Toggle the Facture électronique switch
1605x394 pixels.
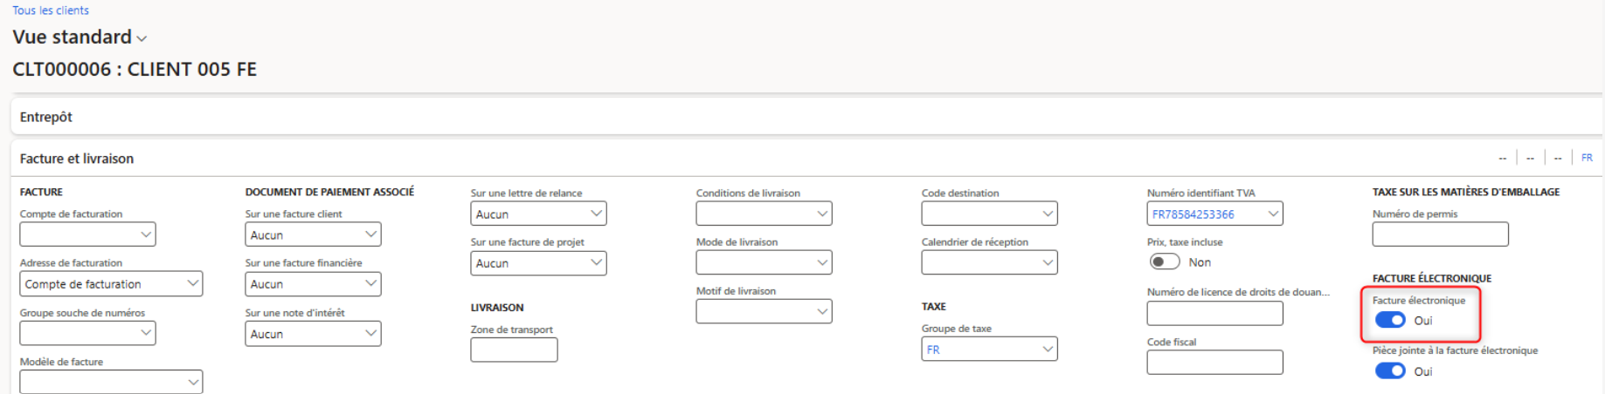(x=1390, y=321)
